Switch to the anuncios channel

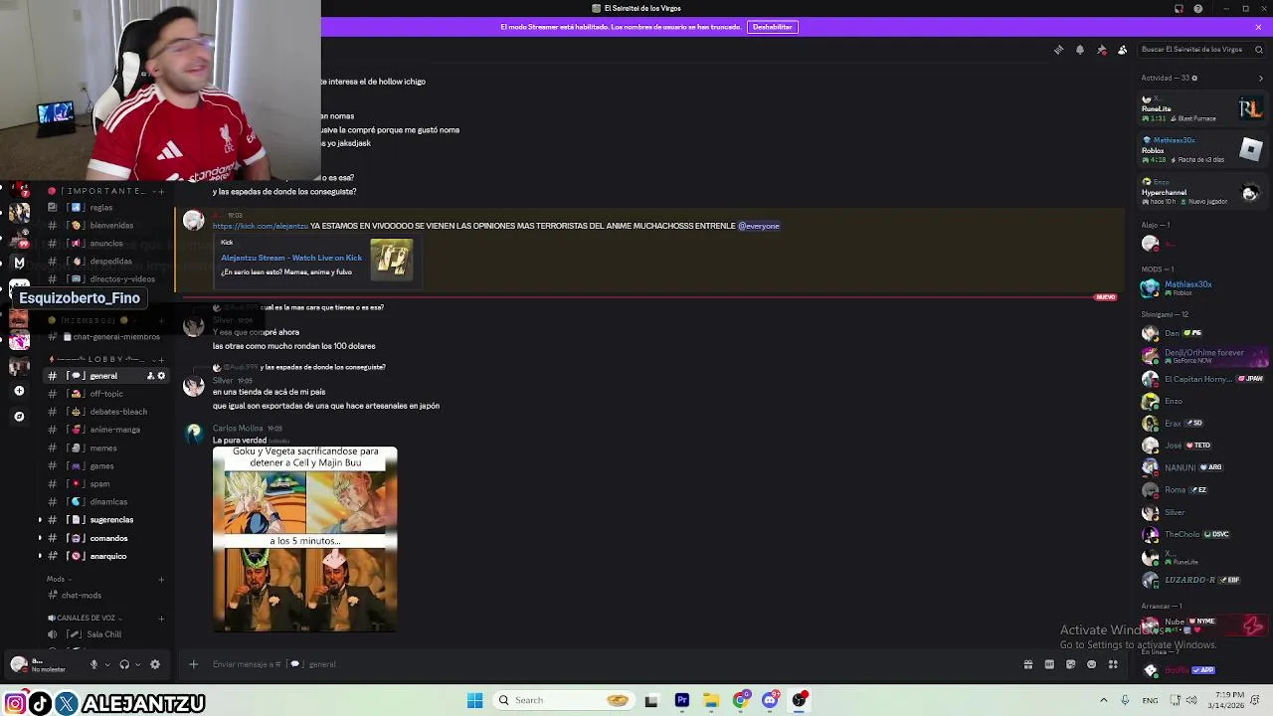pos(107,244)
